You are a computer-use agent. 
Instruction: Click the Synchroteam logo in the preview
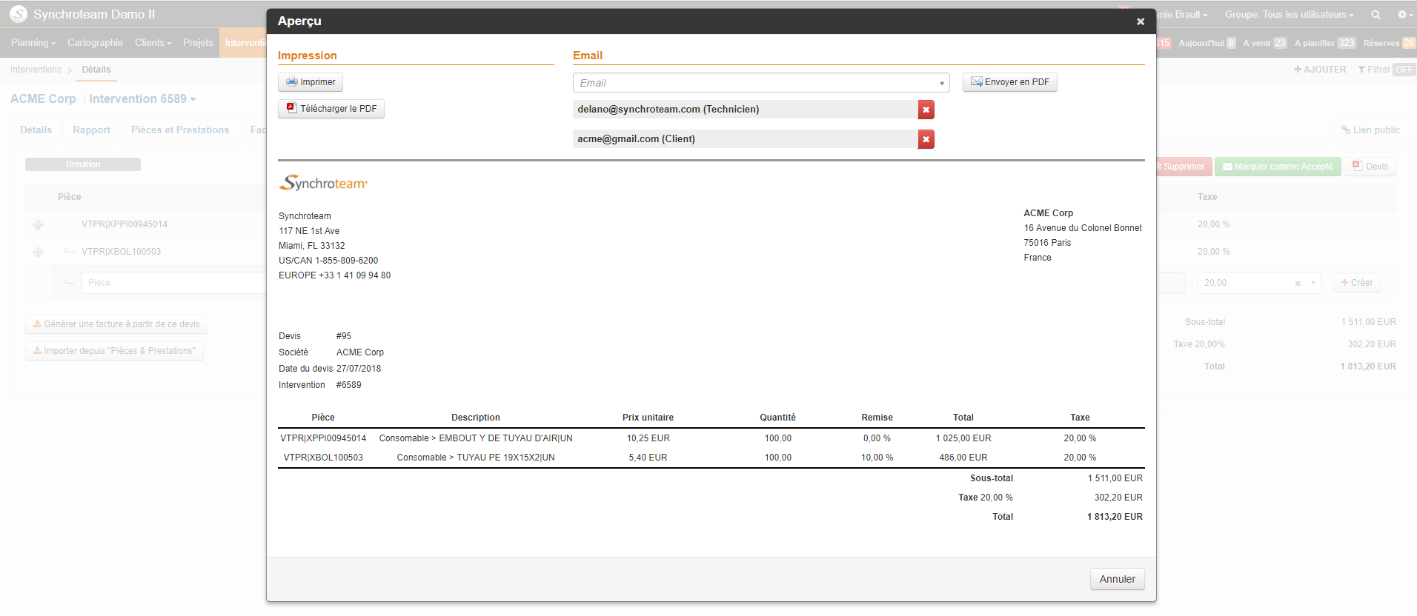(323, 183)
